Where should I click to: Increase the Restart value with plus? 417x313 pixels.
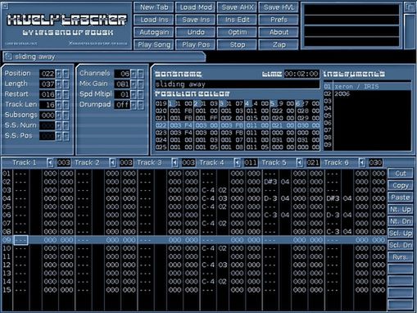pyautogui.click(x=59, y=94)
